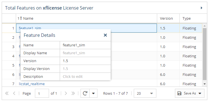Image resolution: width=209 pixels, height=102 pixels.
Task: Go to the first page
Action: pos(7,94)
